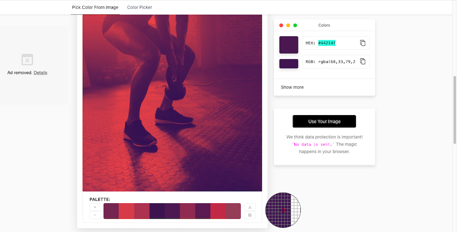Viewport: 457px width, 232px height.
Task: Open the Color Picker tab
Action: [x=139, y=7]
